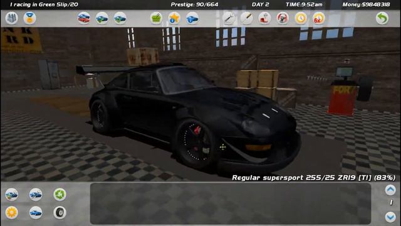Open the green shopping basket icon

point(156,18)
